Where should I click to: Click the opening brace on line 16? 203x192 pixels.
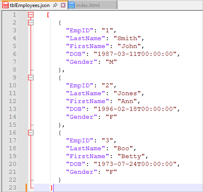pos(60,133)
